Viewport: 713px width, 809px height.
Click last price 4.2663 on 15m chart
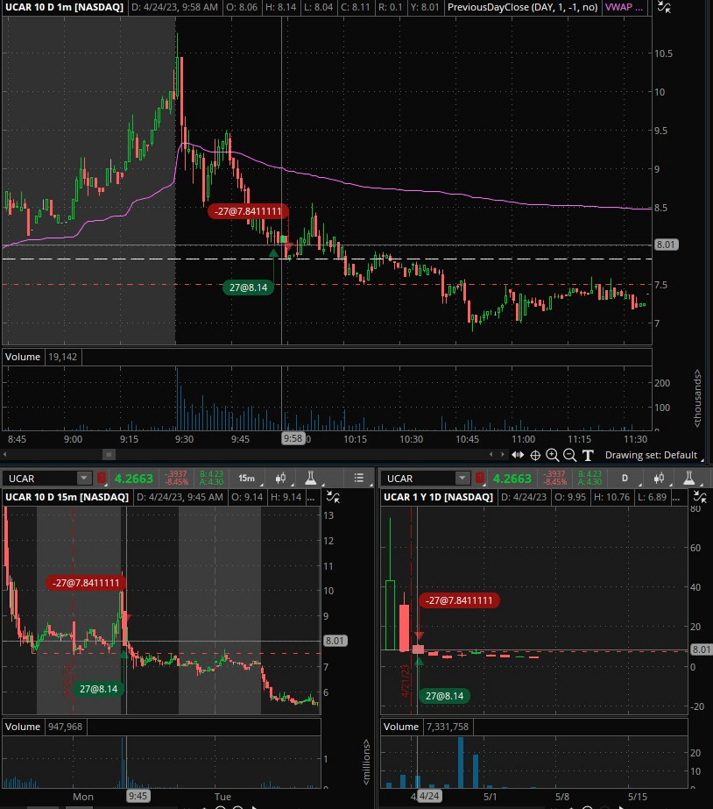133,479
